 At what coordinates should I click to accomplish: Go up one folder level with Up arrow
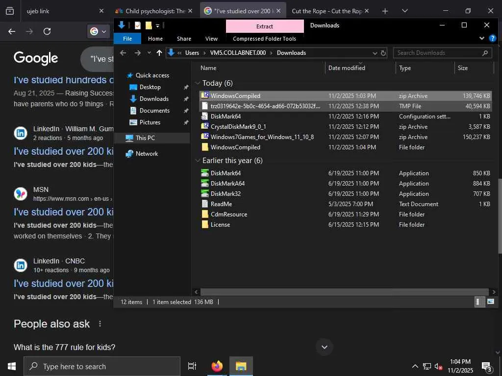pos(159,53)
